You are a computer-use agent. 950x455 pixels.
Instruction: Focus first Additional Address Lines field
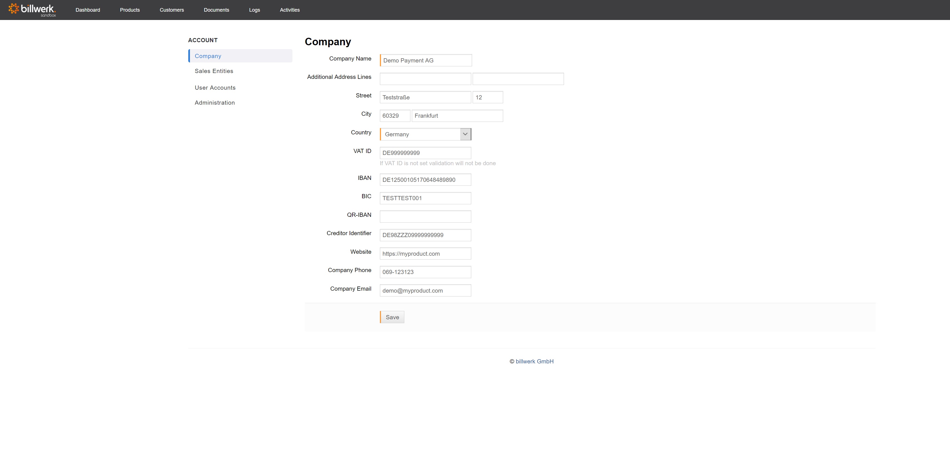[426, 79]
